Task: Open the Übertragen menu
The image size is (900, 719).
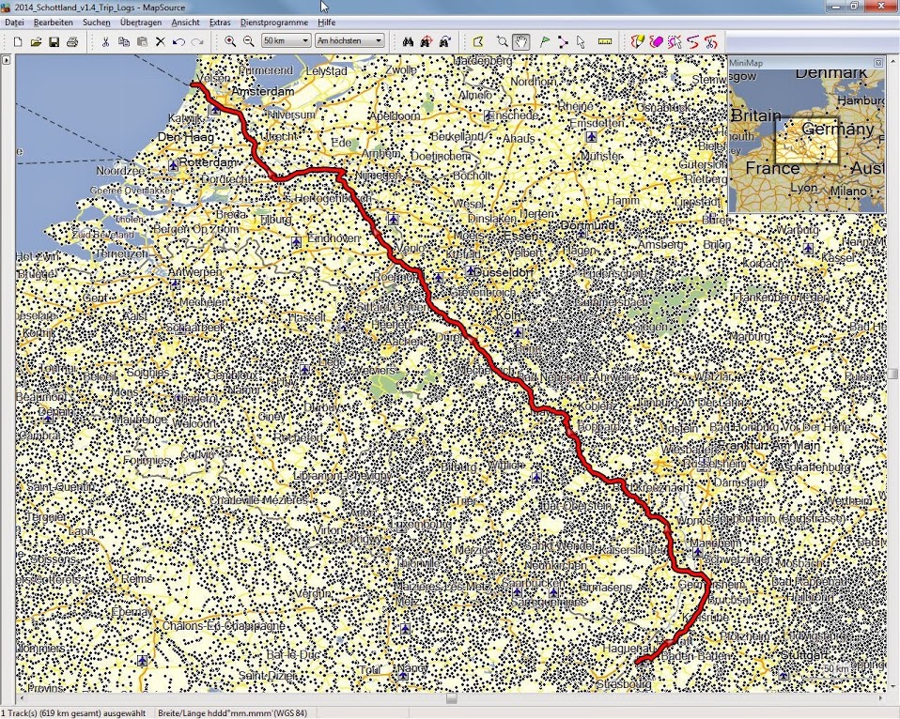Action: [x=140, y=22]
